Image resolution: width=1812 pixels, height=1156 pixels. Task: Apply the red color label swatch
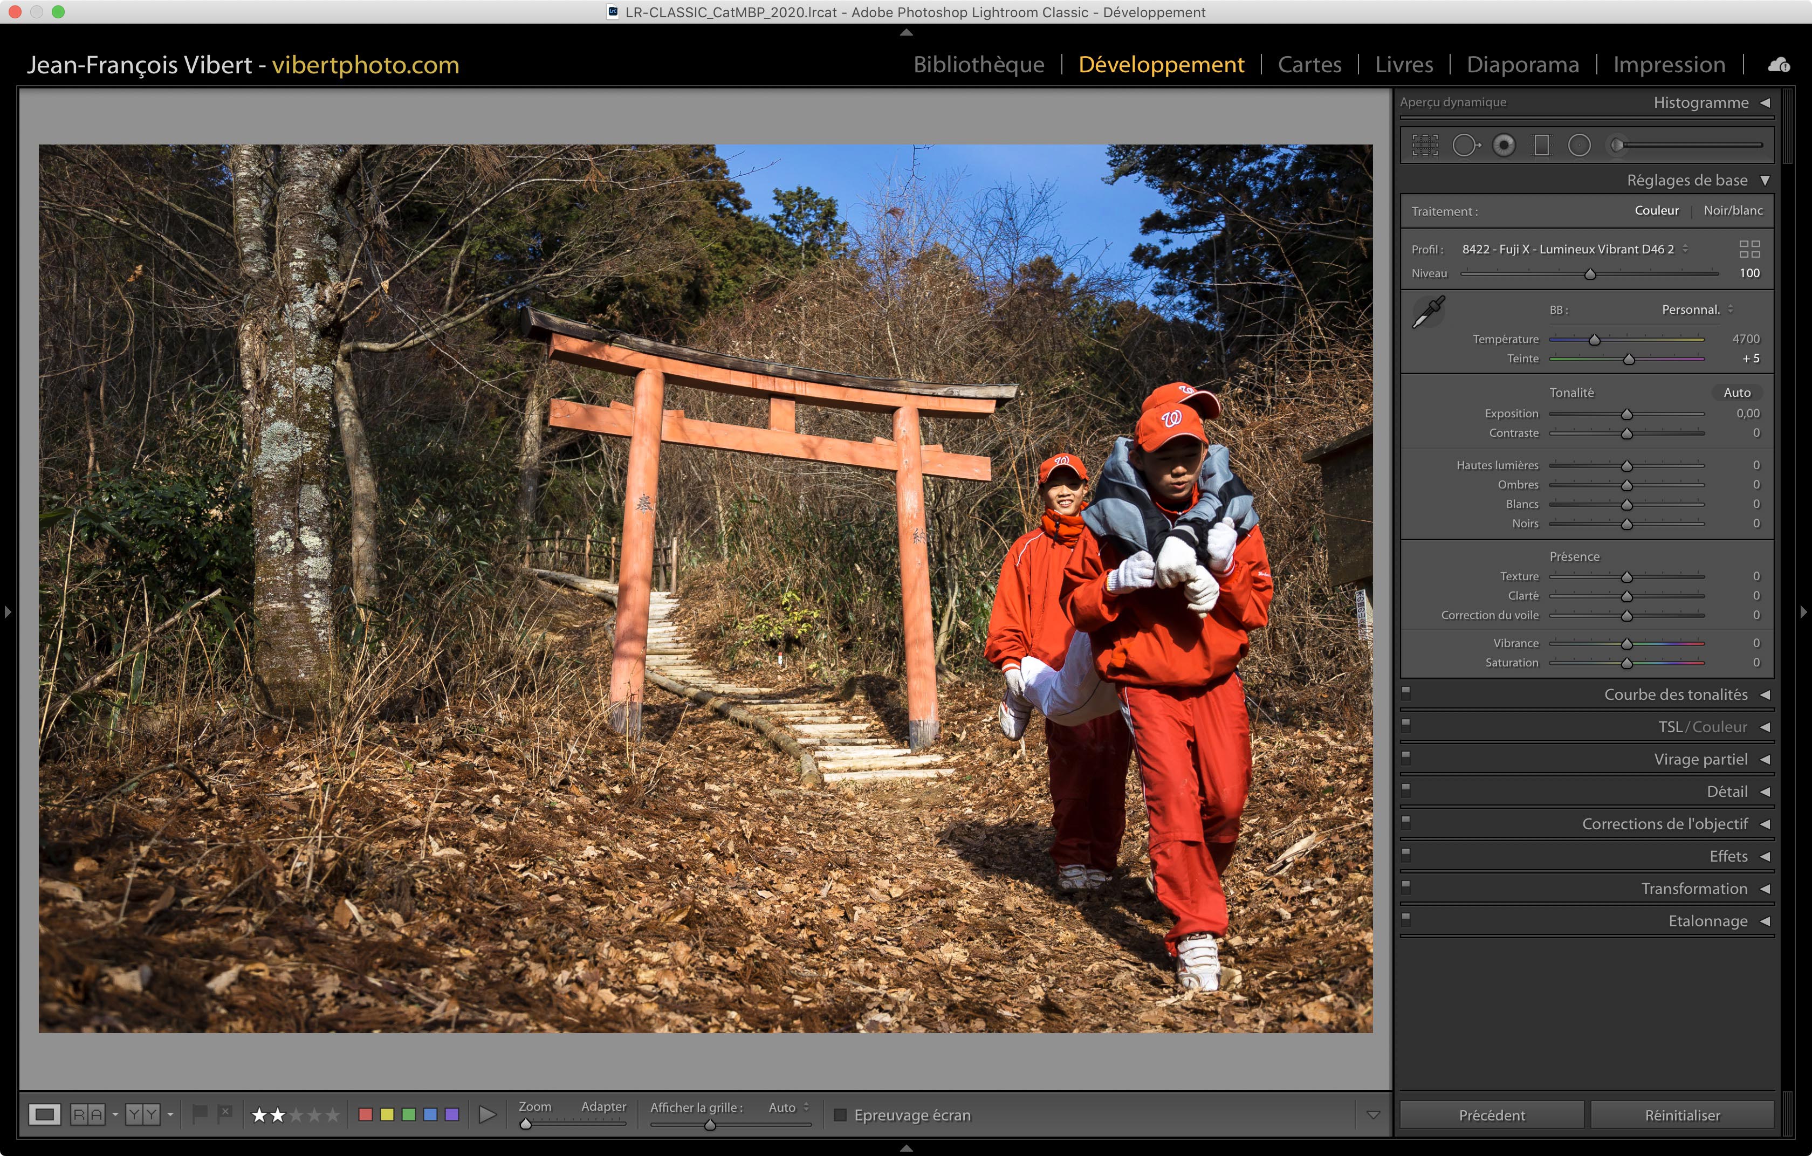click(x=366, y=1114)
